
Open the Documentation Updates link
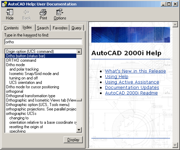tap(132, 88)
